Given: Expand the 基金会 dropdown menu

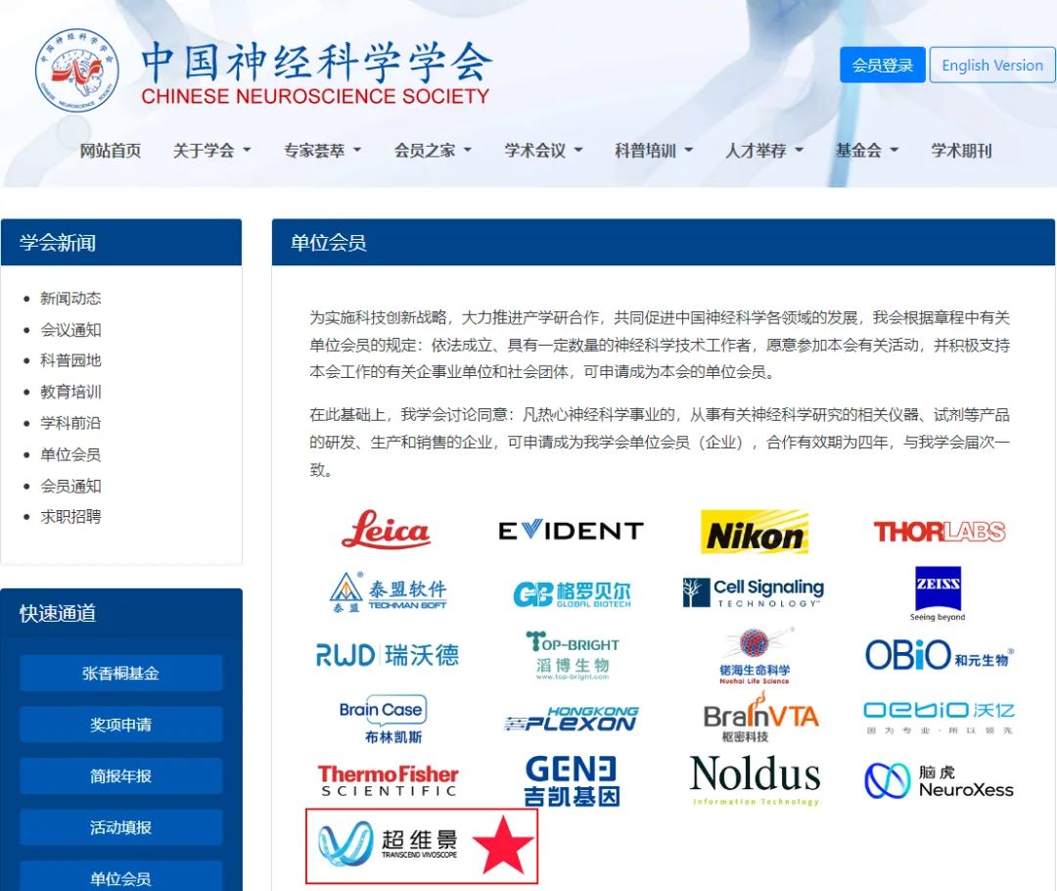Looking at the screenshot, I should tap(867, 151).
